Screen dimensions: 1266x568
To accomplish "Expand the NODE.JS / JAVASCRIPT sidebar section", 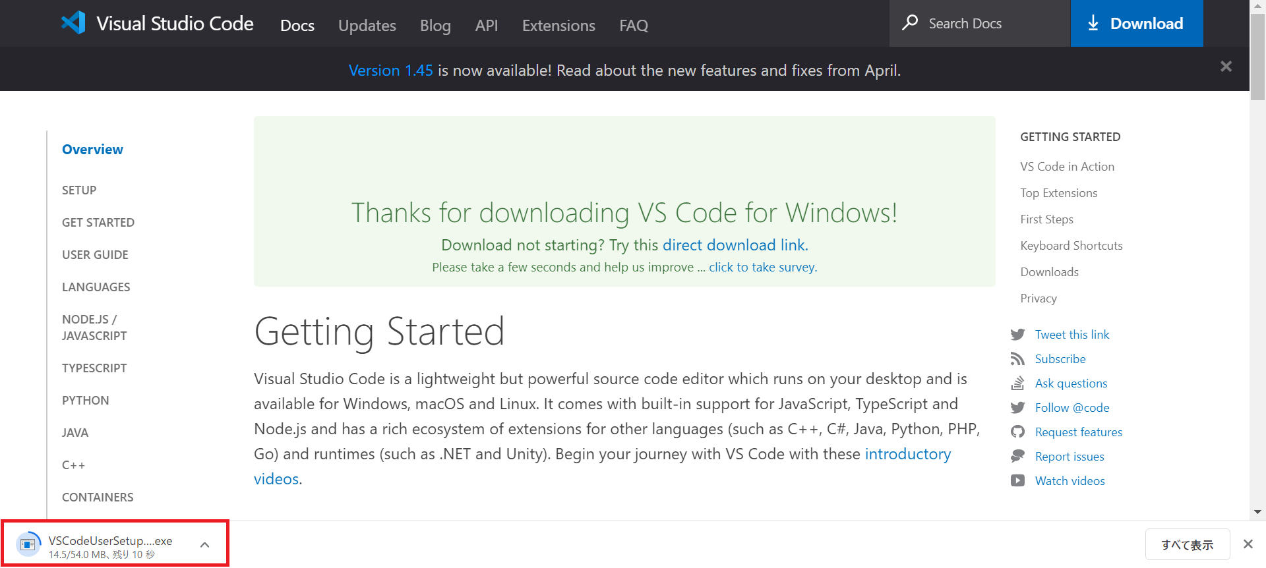I will [94, 327].
